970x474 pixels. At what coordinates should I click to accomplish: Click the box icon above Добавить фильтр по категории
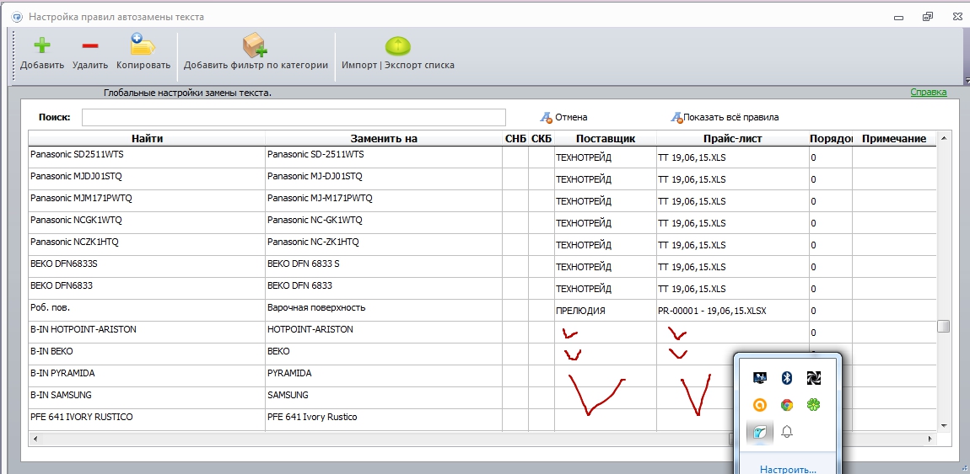(255, 45)
